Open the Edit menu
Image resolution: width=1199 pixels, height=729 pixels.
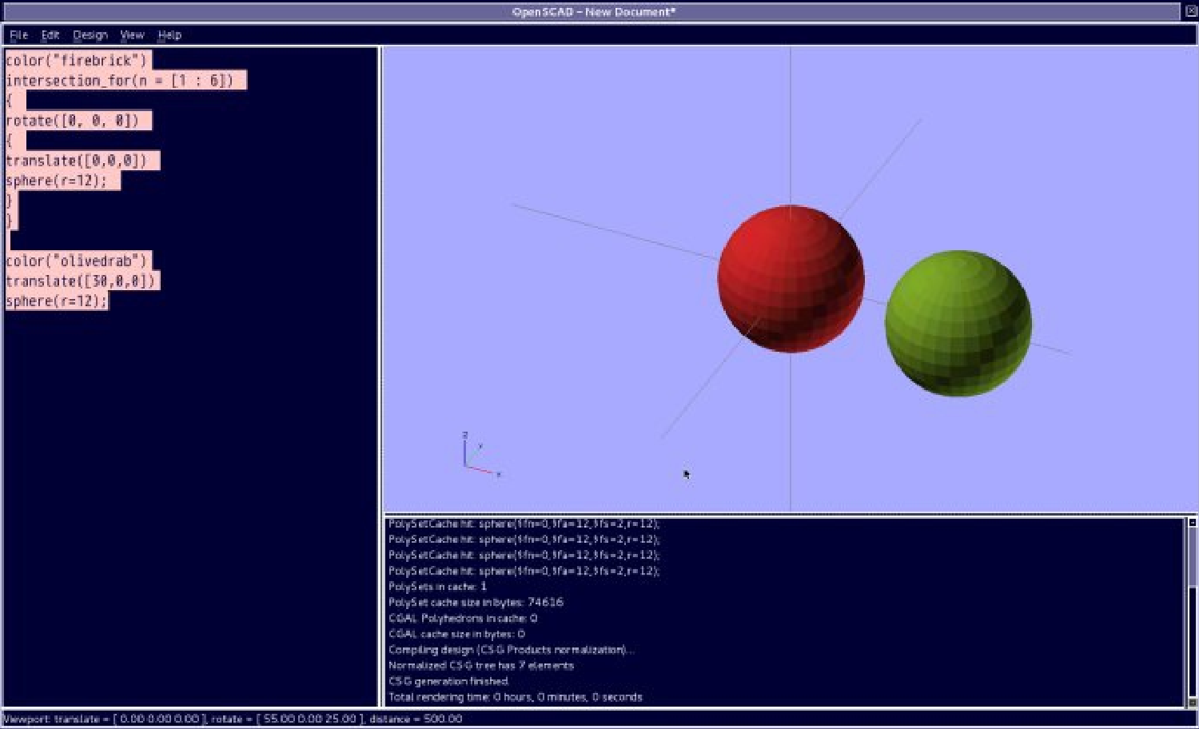pos(50,35)
